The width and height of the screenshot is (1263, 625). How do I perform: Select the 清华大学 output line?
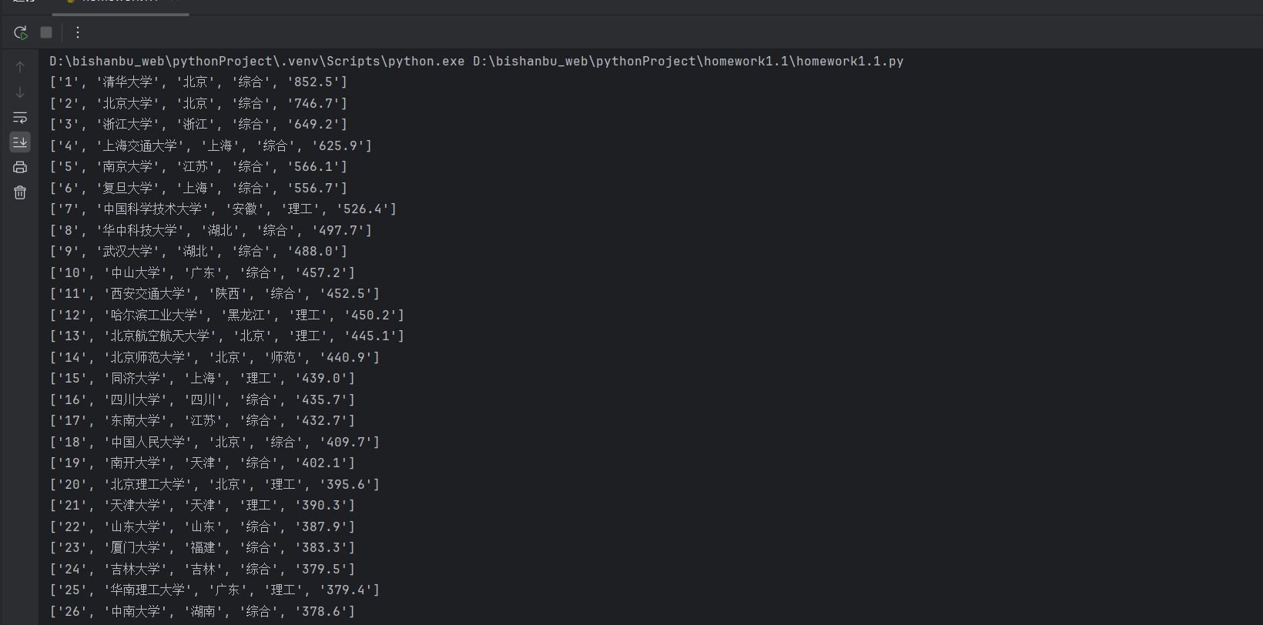[x=198, y=82]
